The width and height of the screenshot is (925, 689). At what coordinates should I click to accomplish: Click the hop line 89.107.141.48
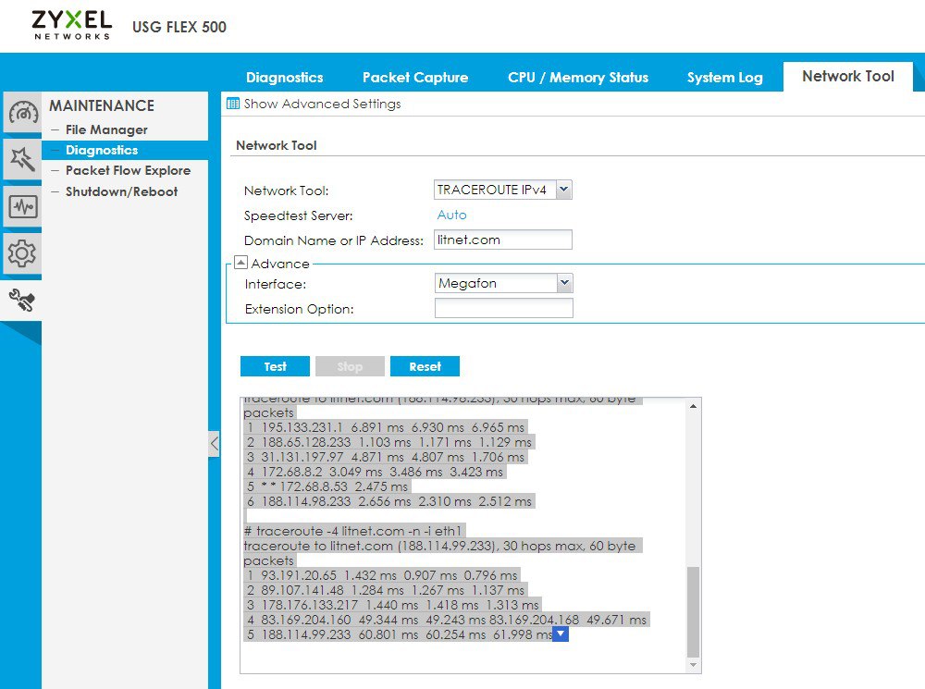385,590
